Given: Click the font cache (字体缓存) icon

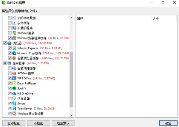Looking at the screenshot, I should [14, 23].
